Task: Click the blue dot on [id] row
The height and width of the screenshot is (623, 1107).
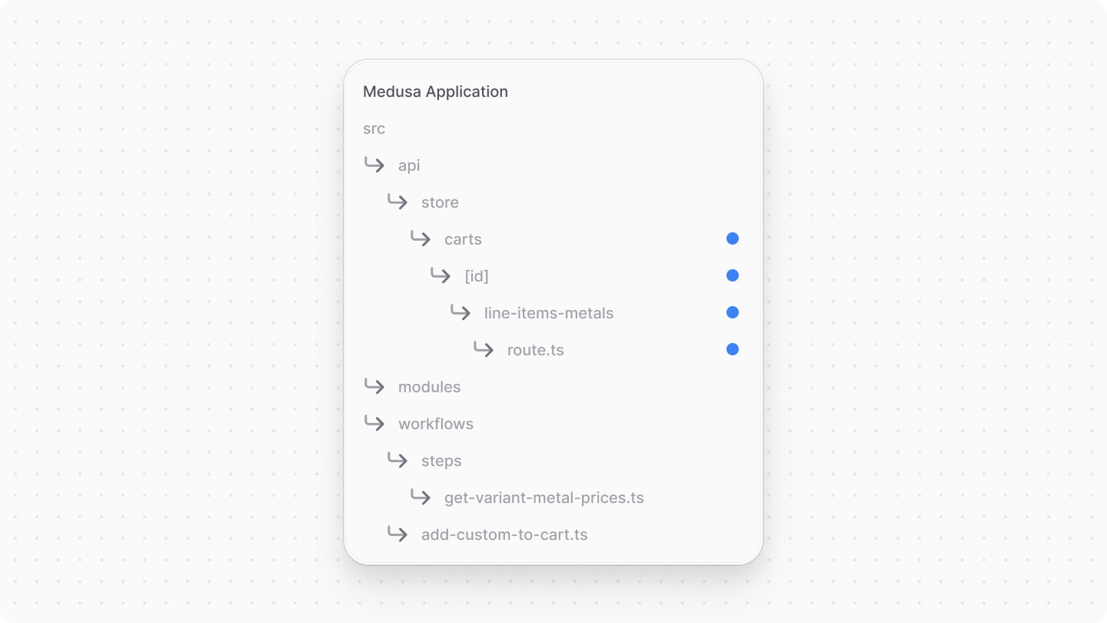Action: point(733,275)
